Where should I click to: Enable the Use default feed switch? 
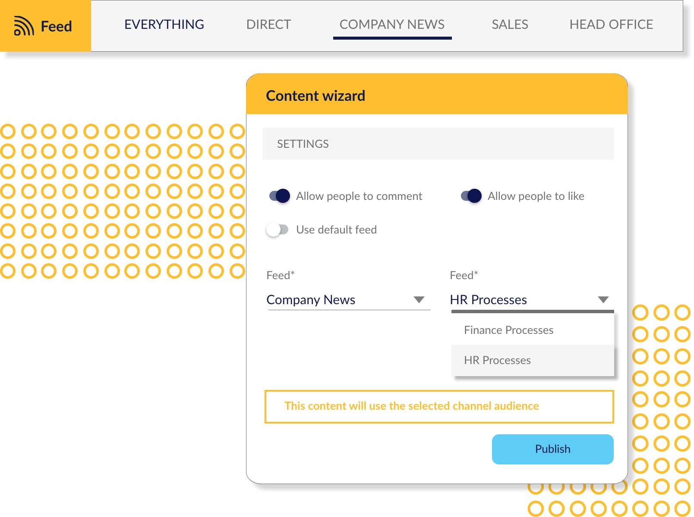(x=277, y=230)
